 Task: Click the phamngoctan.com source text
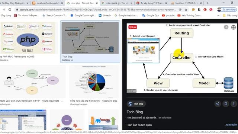coord(78,104)
